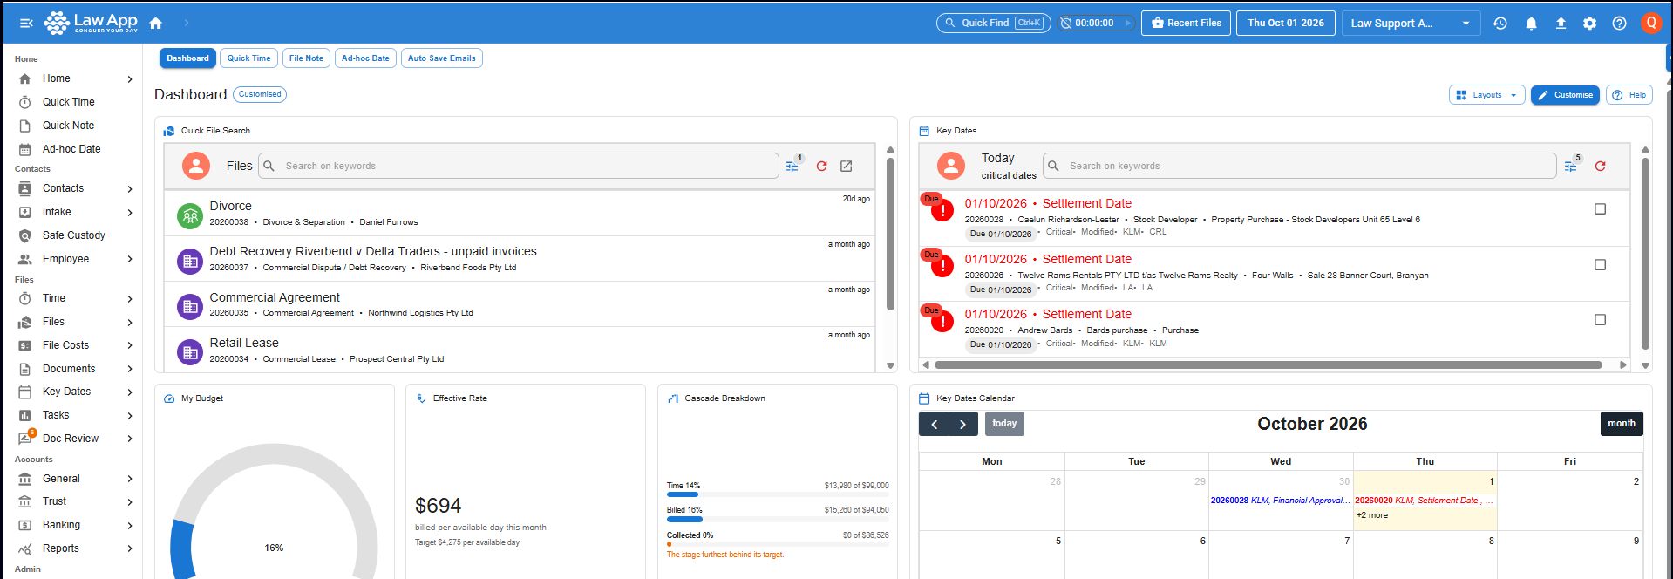Open Quick Note in sidebar
This screenshot has width=1673, height=579.
click(68, 126)
